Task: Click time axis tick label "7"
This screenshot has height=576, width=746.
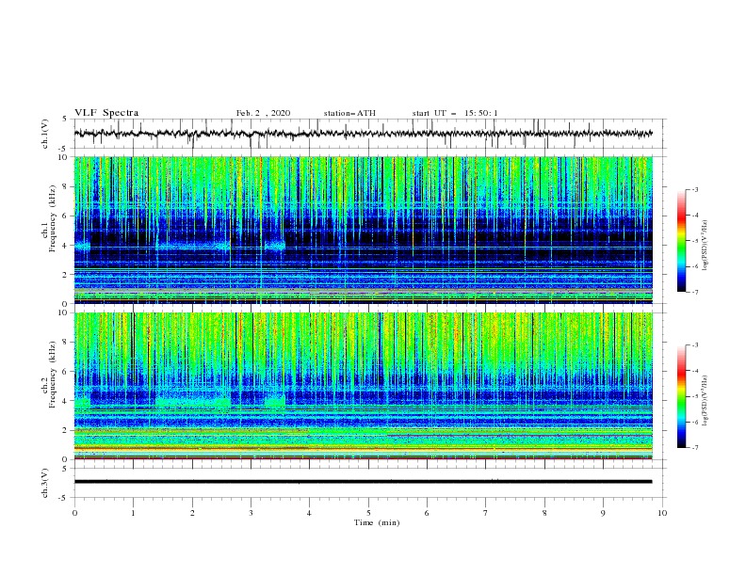Action: pos(486,513)
